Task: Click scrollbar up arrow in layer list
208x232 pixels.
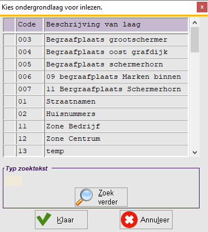Action: (x=195, y=23)
